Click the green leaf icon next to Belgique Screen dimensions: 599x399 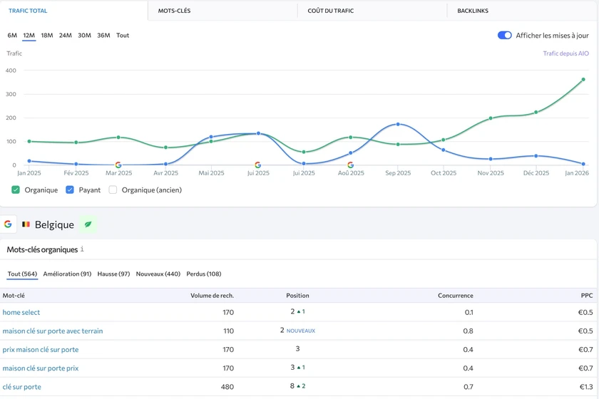pyautogui.click(x=88, y=224)
